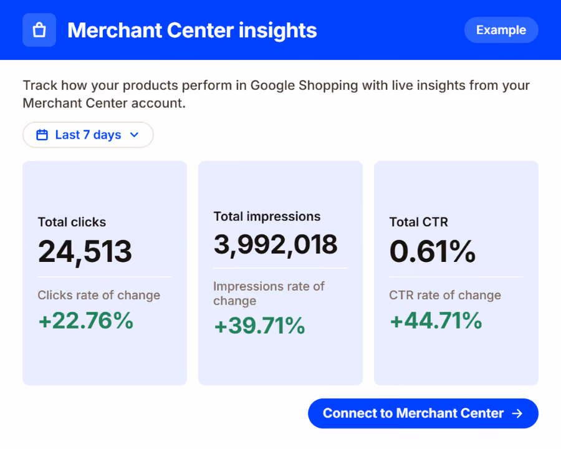Expand the date range chevron arrow
This screenshot has width=561, height=449.
134,135
